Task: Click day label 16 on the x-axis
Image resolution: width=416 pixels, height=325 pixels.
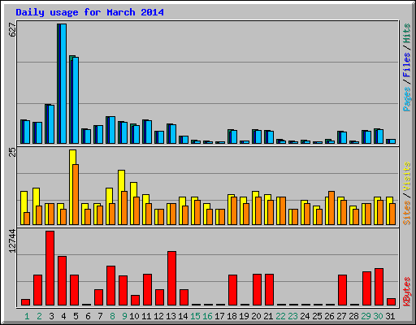Action: pyautogui.click(x=207, y=316)
